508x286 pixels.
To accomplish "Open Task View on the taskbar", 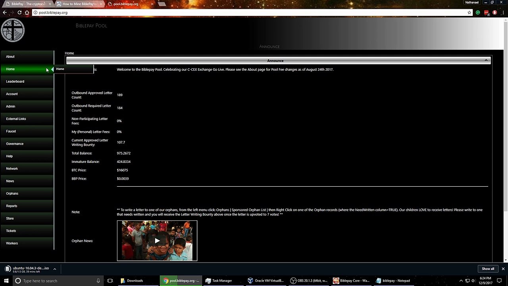I will (x=110, y=281).
